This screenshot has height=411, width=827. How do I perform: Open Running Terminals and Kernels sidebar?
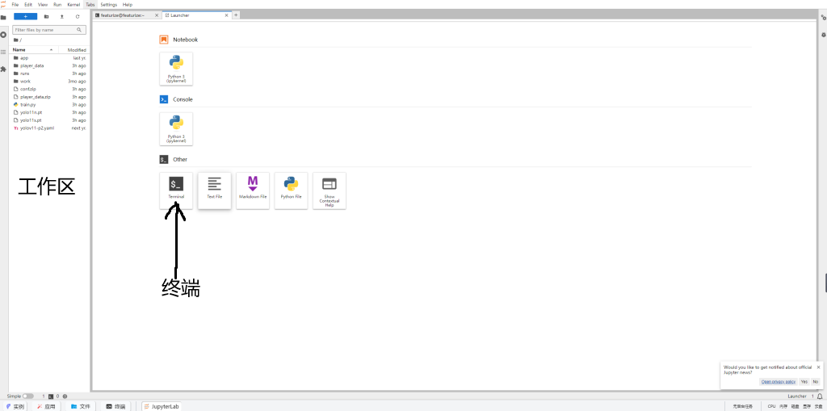coord(3,35)
